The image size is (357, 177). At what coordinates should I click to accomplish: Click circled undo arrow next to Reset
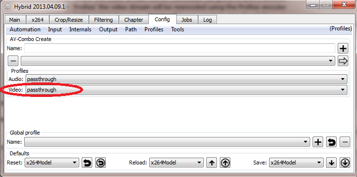[100, 163]
